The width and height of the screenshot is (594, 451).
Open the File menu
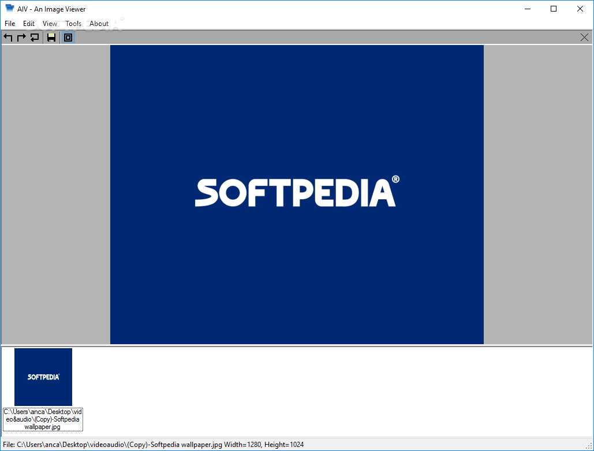pyautogui.click(x=10, y=24)
